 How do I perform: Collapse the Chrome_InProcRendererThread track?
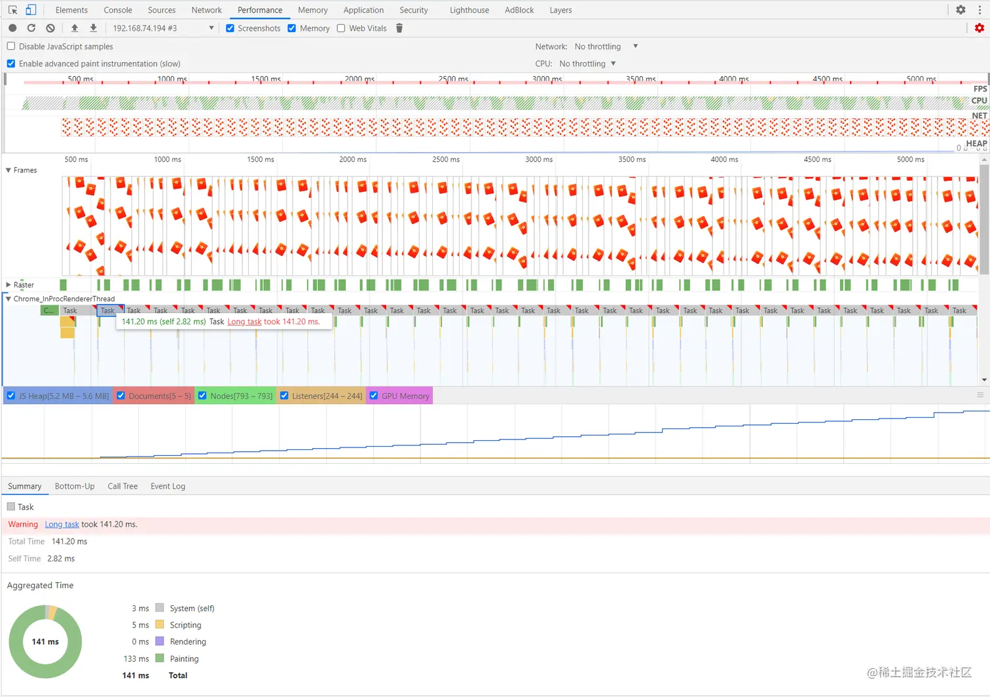click(9, 299)
